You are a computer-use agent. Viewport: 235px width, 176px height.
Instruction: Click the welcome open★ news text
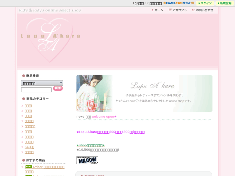[x=104, y=117]
